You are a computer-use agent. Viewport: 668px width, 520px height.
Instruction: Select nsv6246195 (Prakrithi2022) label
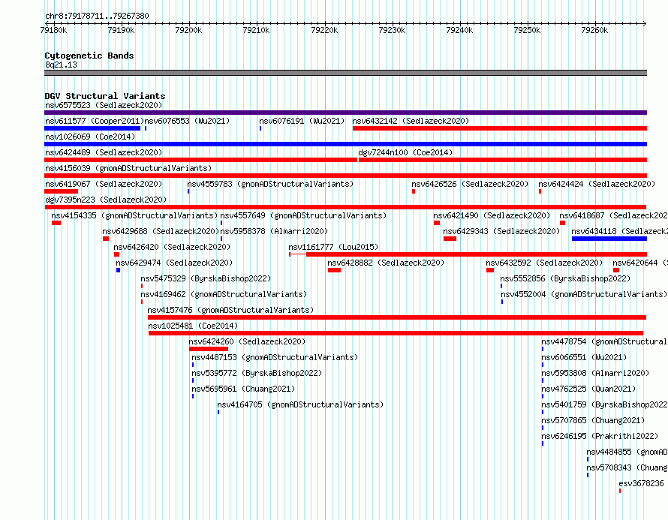(600, 436)
